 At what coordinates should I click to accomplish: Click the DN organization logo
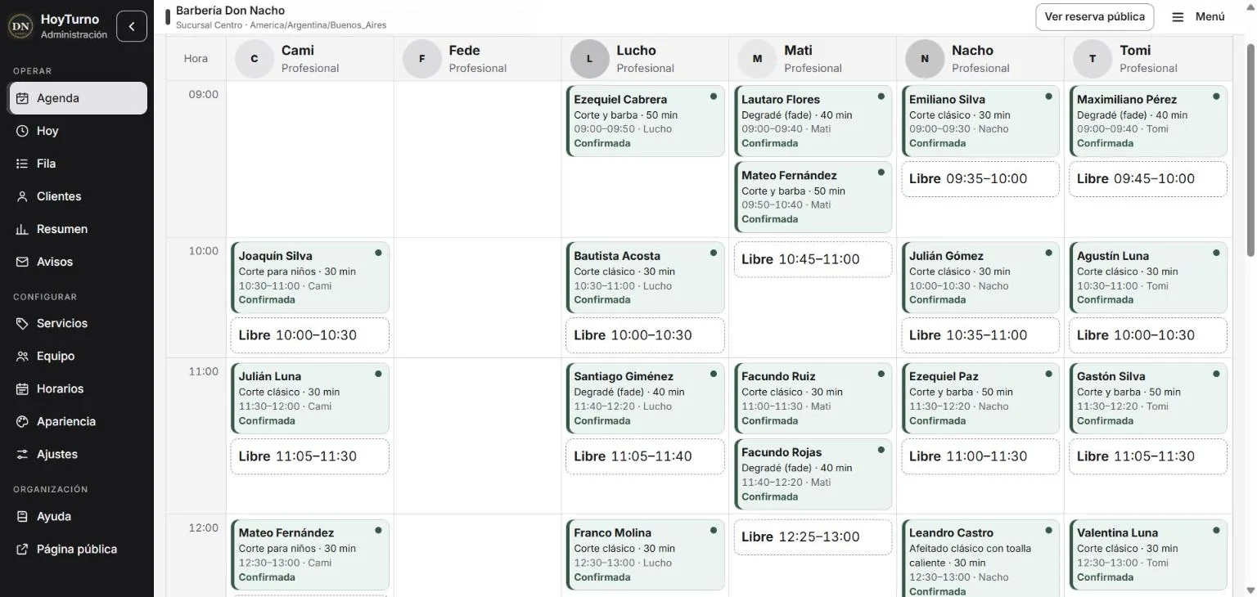(20, 26)
